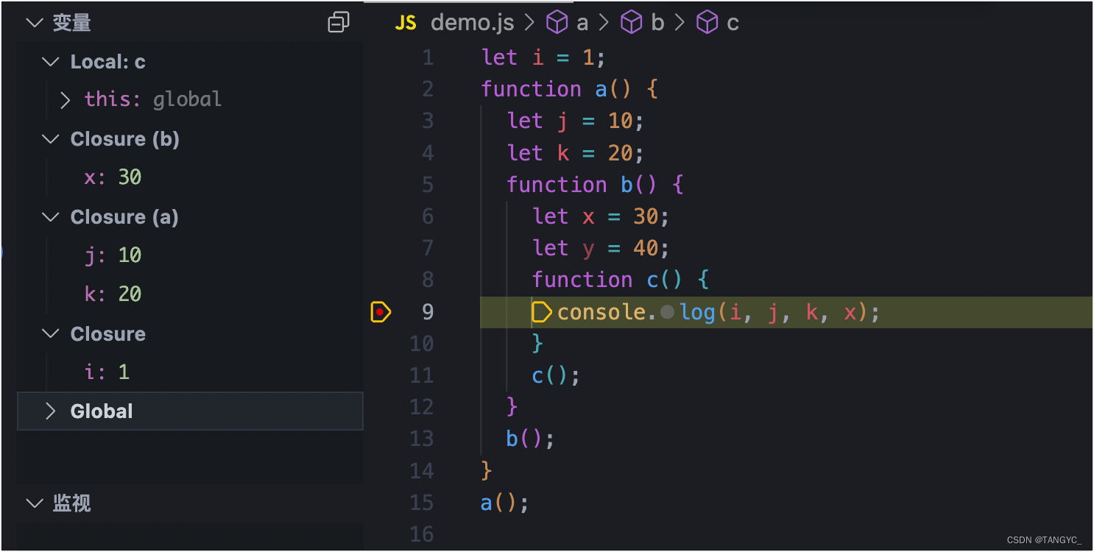Screen dimensions: 1094x552
Task: Click the 'a();' call on line 15
Action: [x=504, y=503]
